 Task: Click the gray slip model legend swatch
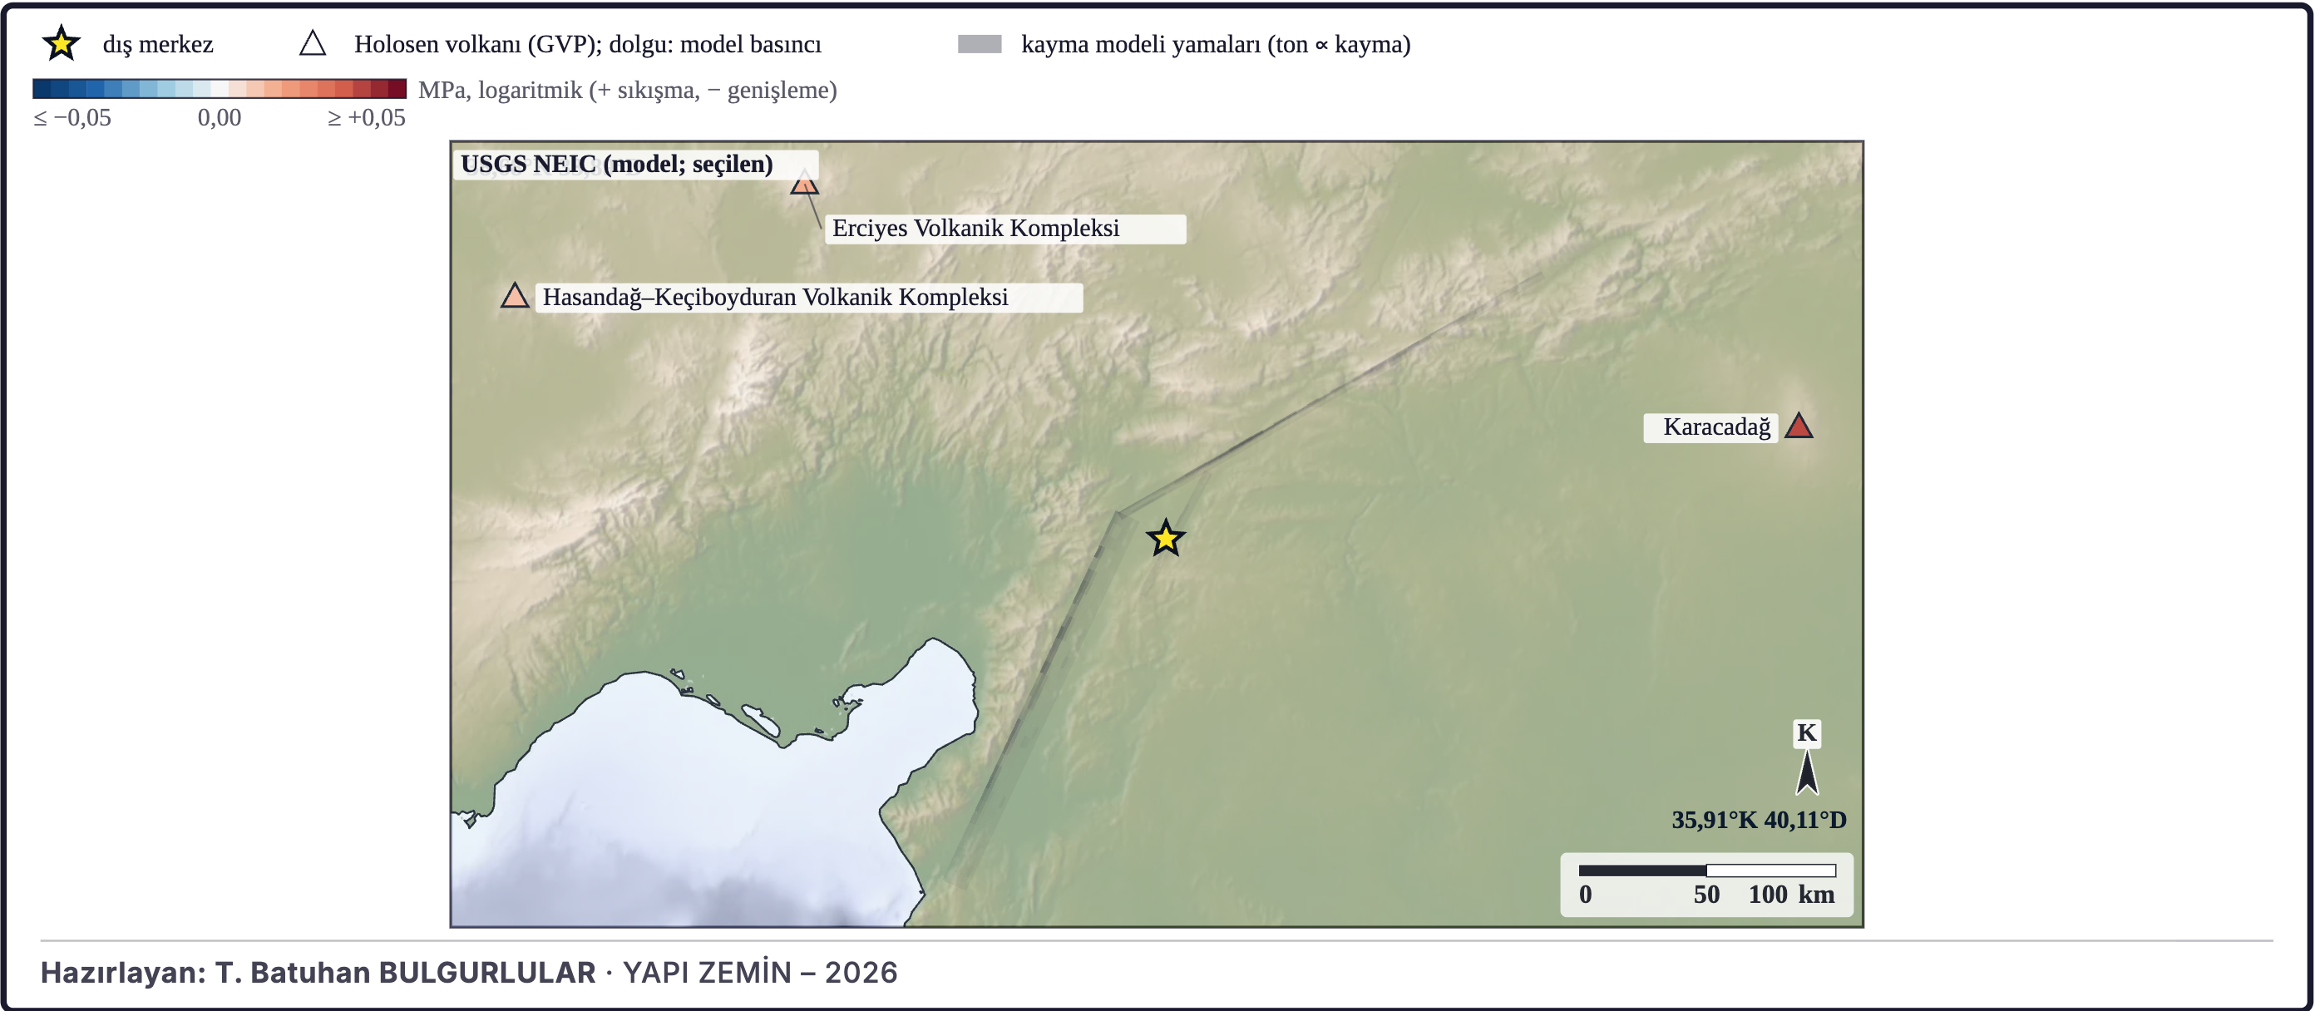pyautogui.click(x=980, y=44)
